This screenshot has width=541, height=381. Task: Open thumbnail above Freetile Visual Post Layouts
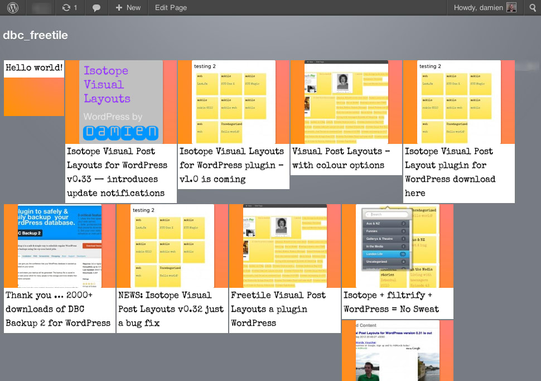[285, 246]
